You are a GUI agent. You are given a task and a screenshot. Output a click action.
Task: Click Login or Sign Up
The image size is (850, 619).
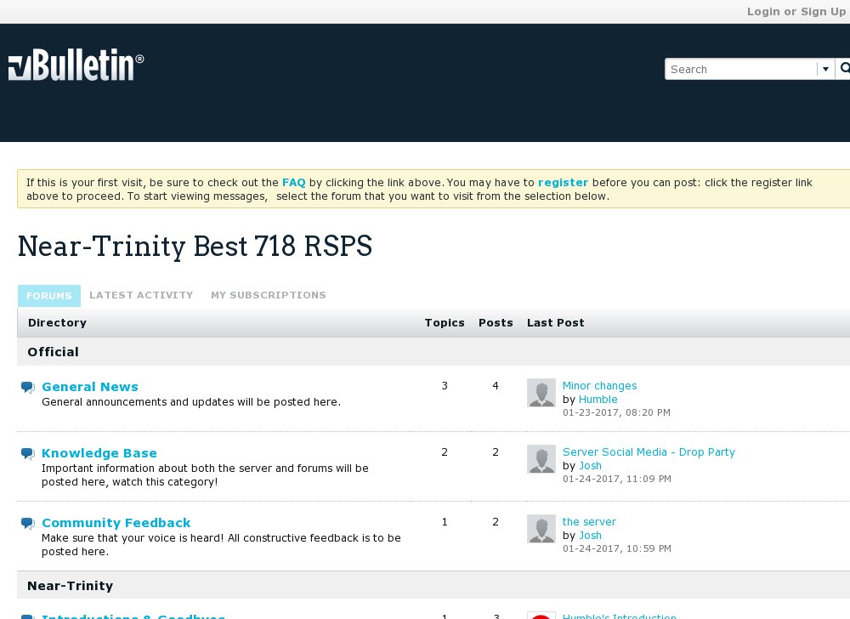(x=796, y=11)
